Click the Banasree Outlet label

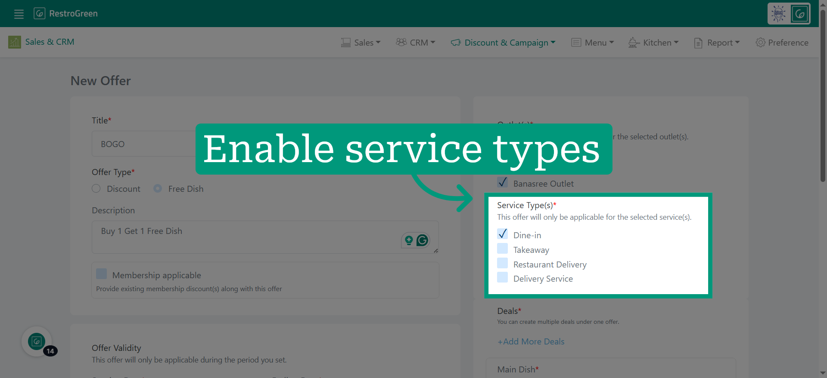coord(544,184)
